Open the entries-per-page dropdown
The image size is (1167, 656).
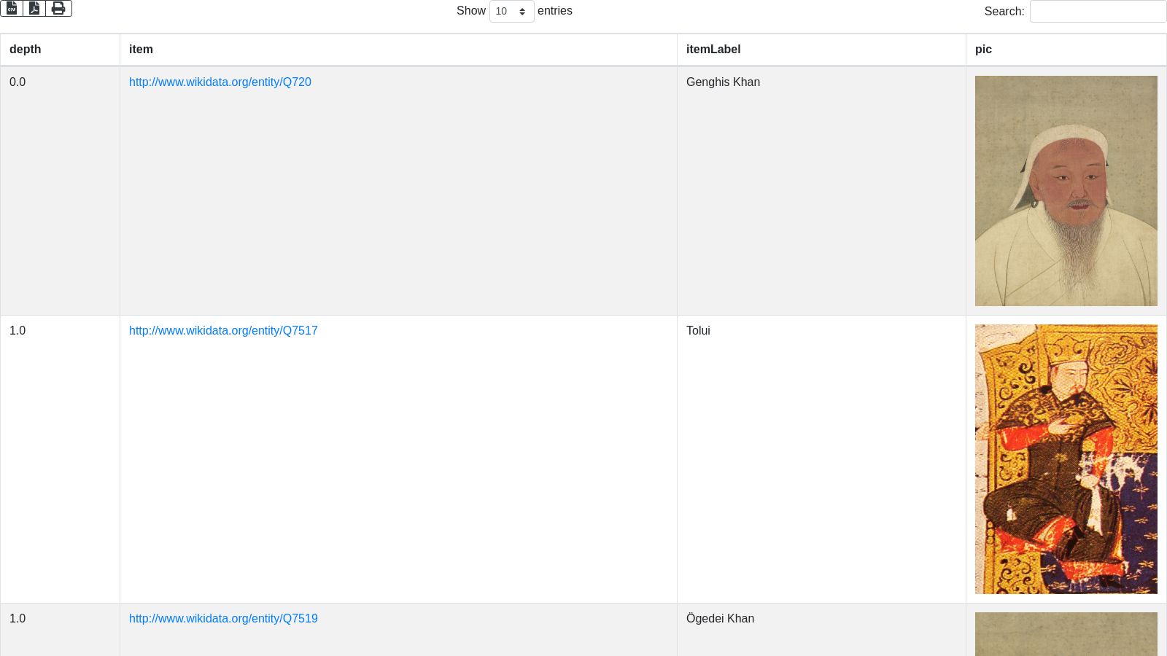pos(511,12)
